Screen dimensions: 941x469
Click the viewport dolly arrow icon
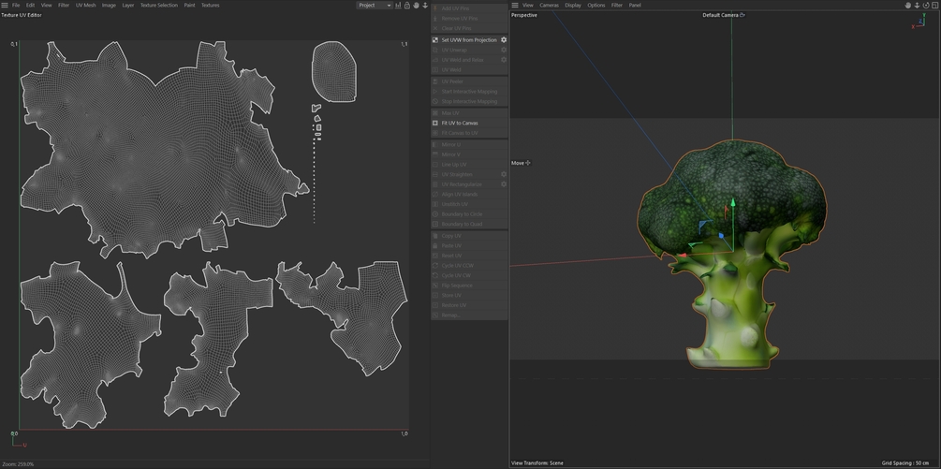pos(917,5)
